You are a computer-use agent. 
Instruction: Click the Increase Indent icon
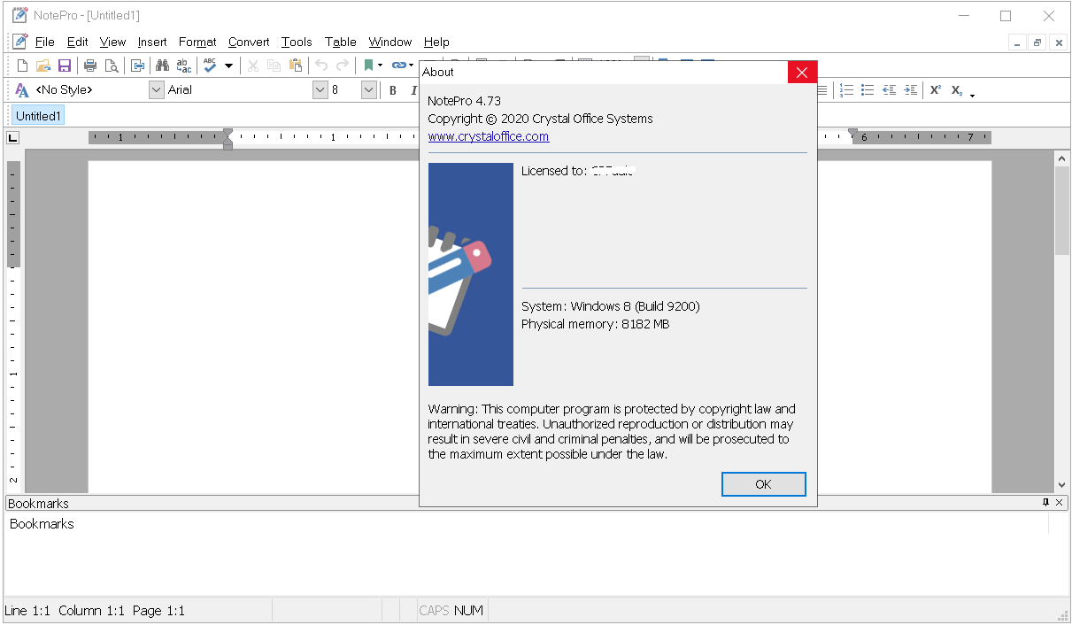pos(910,89)
